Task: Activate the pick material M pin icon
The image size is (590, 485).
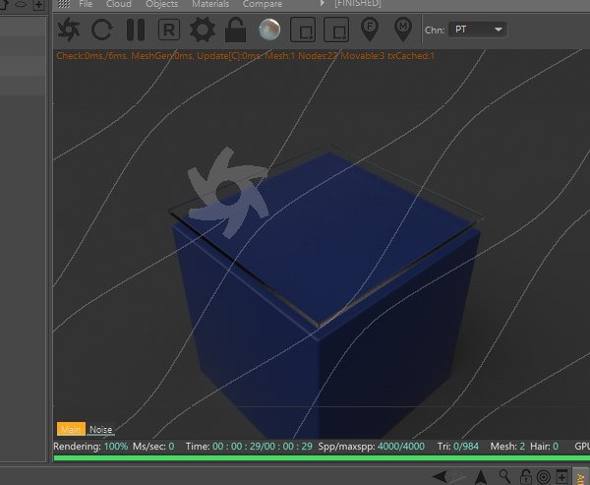Action: (x=403, y=30)
